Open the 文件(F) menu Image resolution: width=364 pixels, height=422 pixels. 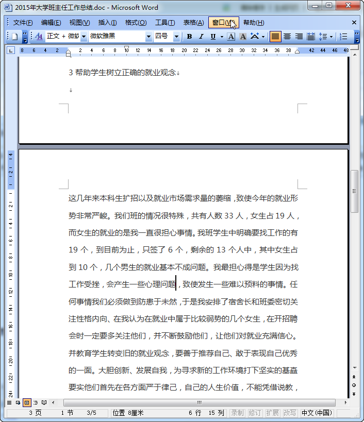click(23, 23)
